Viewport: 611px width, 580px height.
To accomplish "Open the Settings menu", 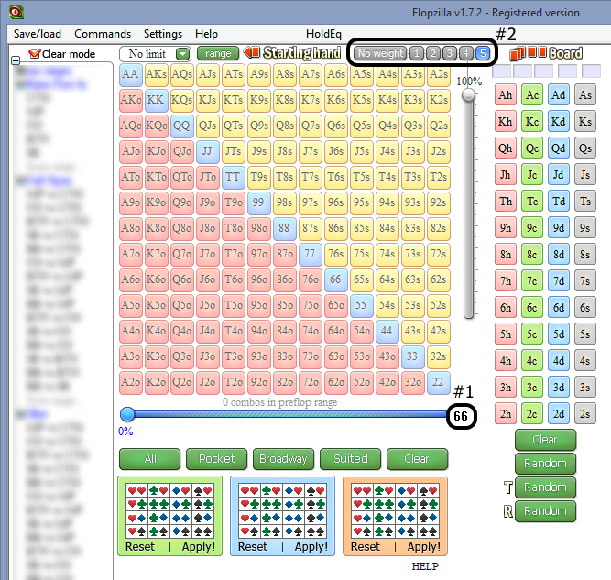I will point(163,34).
